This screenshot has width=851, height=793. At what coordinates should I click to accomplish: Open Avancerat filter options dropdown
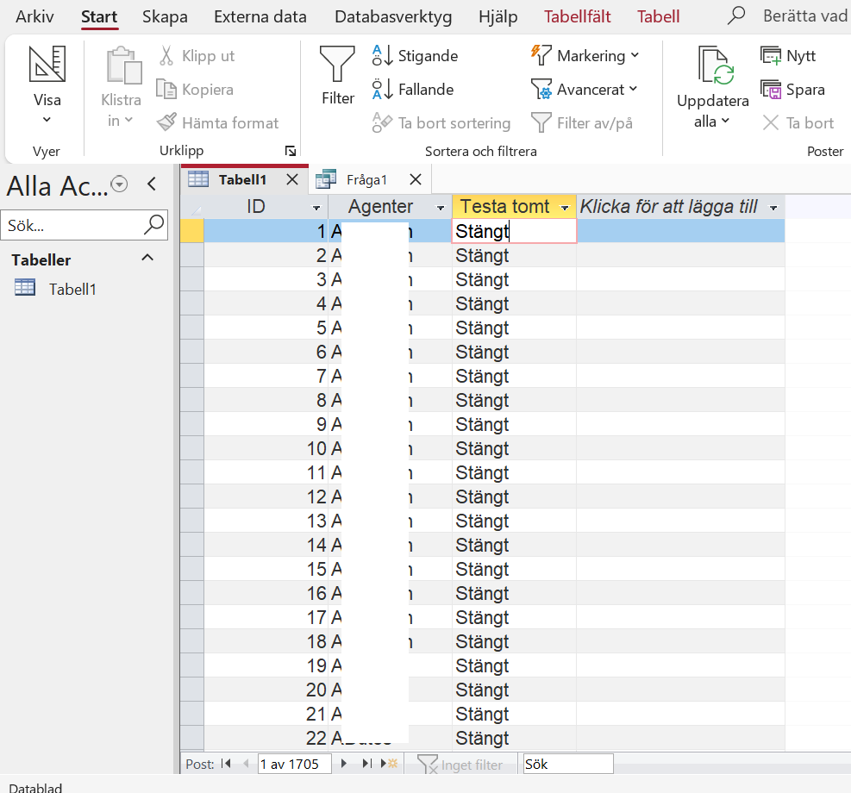coord(584,90)
